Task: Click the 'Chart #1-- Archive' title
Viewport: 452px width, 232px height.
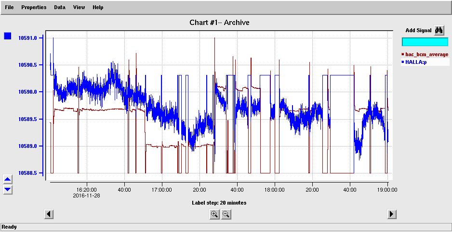Action: click(x=219, y=22)
